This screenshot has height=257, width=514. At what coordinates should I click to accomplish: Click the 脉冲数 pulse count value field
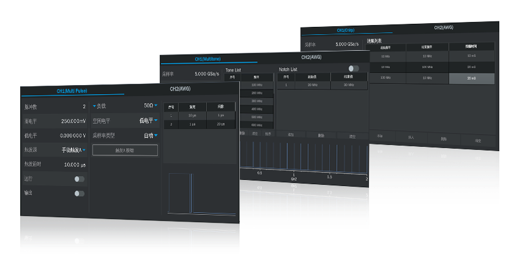click(x=84, y=106)
